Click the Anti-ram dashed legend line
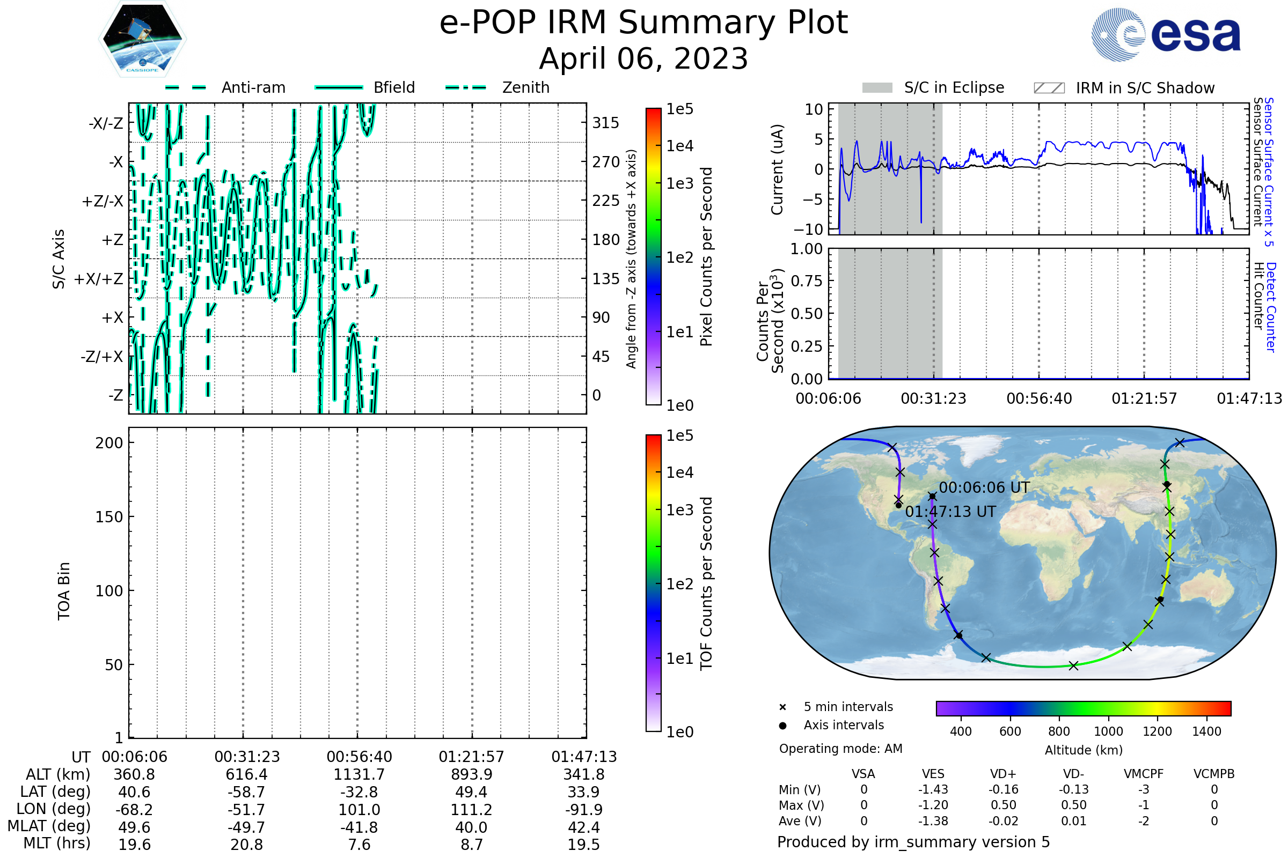 click(x=186, y=87)
